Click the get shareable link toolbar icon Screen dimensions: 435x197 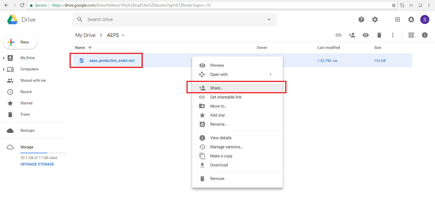tap(338, 35)
